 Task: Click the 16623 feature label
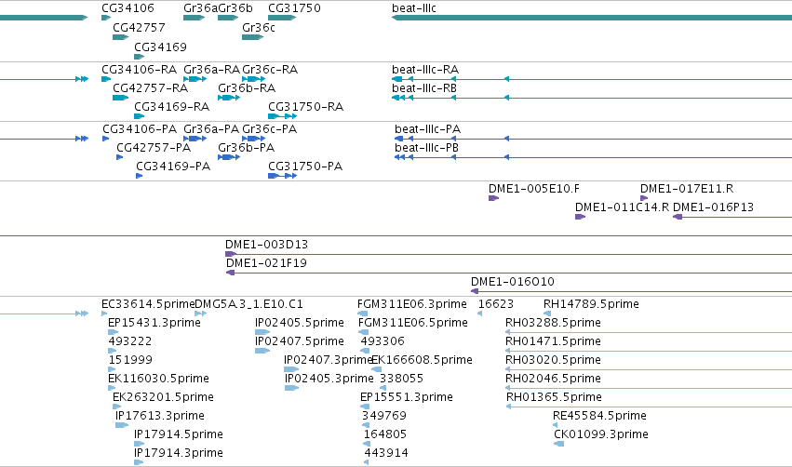click(x=496, y=304)
